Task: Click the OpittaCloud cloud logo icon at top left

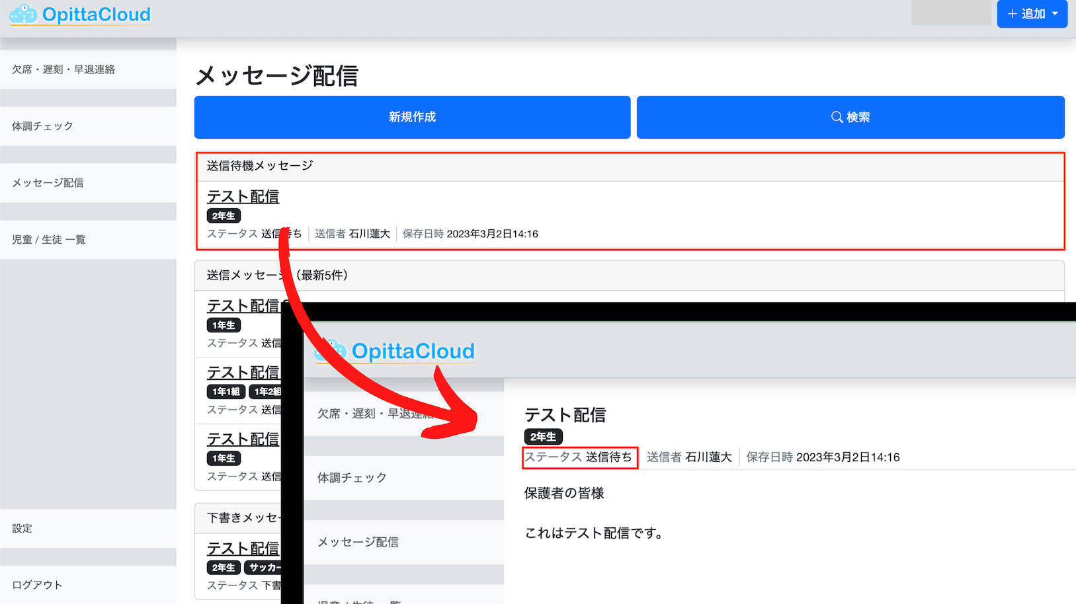Action: click(23, 14)
